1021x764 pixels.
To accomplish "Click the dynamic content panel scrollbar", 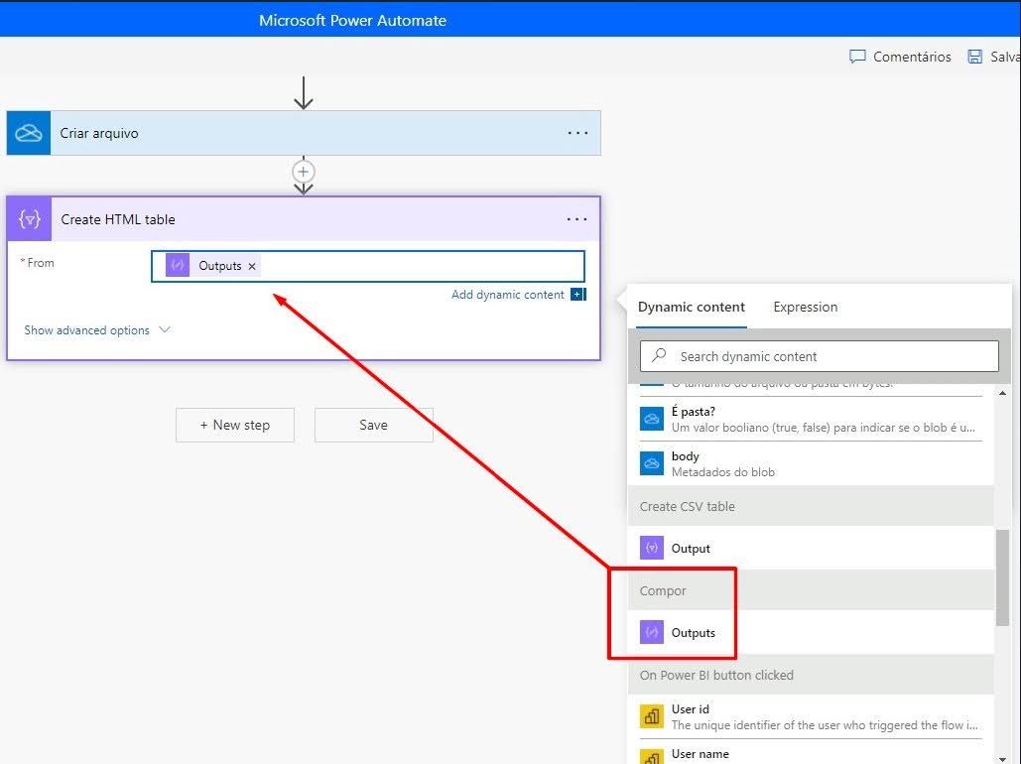I will [1002, 575].
